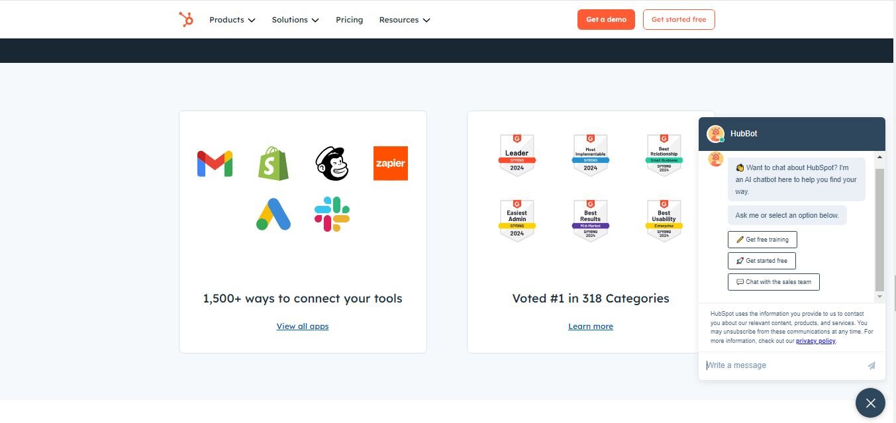
Task: Click the chat scrollbar down arrow
Action: click(879, 297)
